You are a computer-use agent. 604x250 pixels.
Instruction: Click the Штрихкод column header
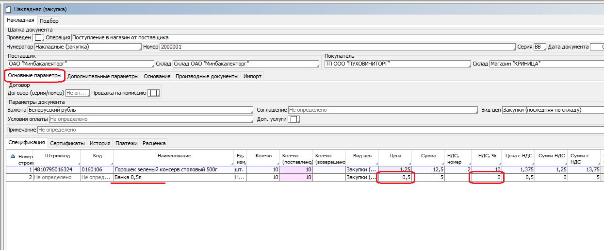(57, 156)
